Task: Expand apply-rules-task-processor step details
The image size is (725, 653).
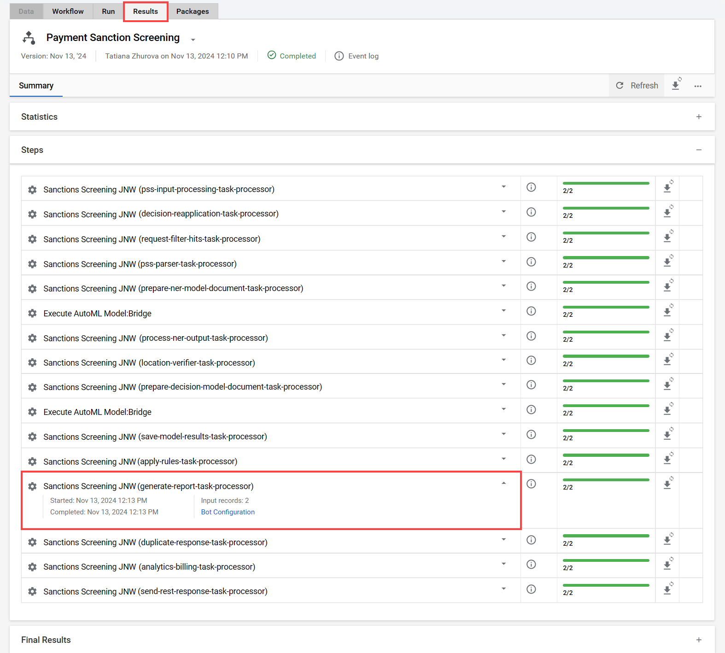Action: [503, 458]
